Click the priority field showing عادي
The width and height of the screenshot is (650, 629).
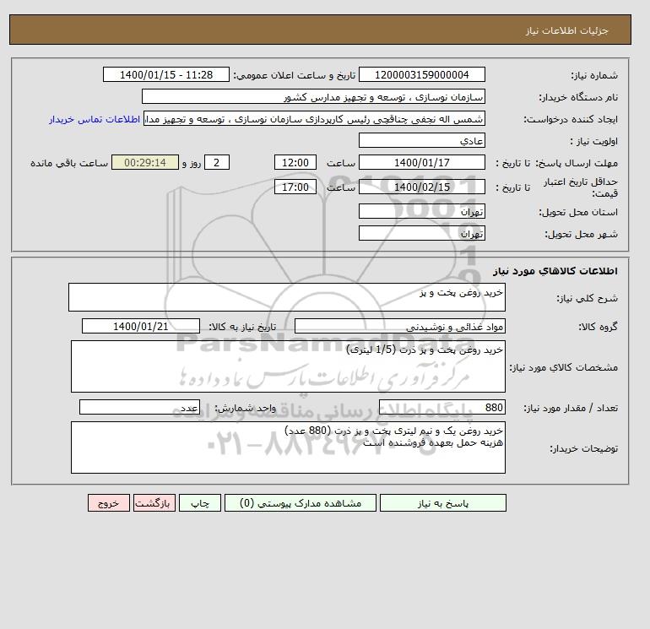click(x=421, y=140)
